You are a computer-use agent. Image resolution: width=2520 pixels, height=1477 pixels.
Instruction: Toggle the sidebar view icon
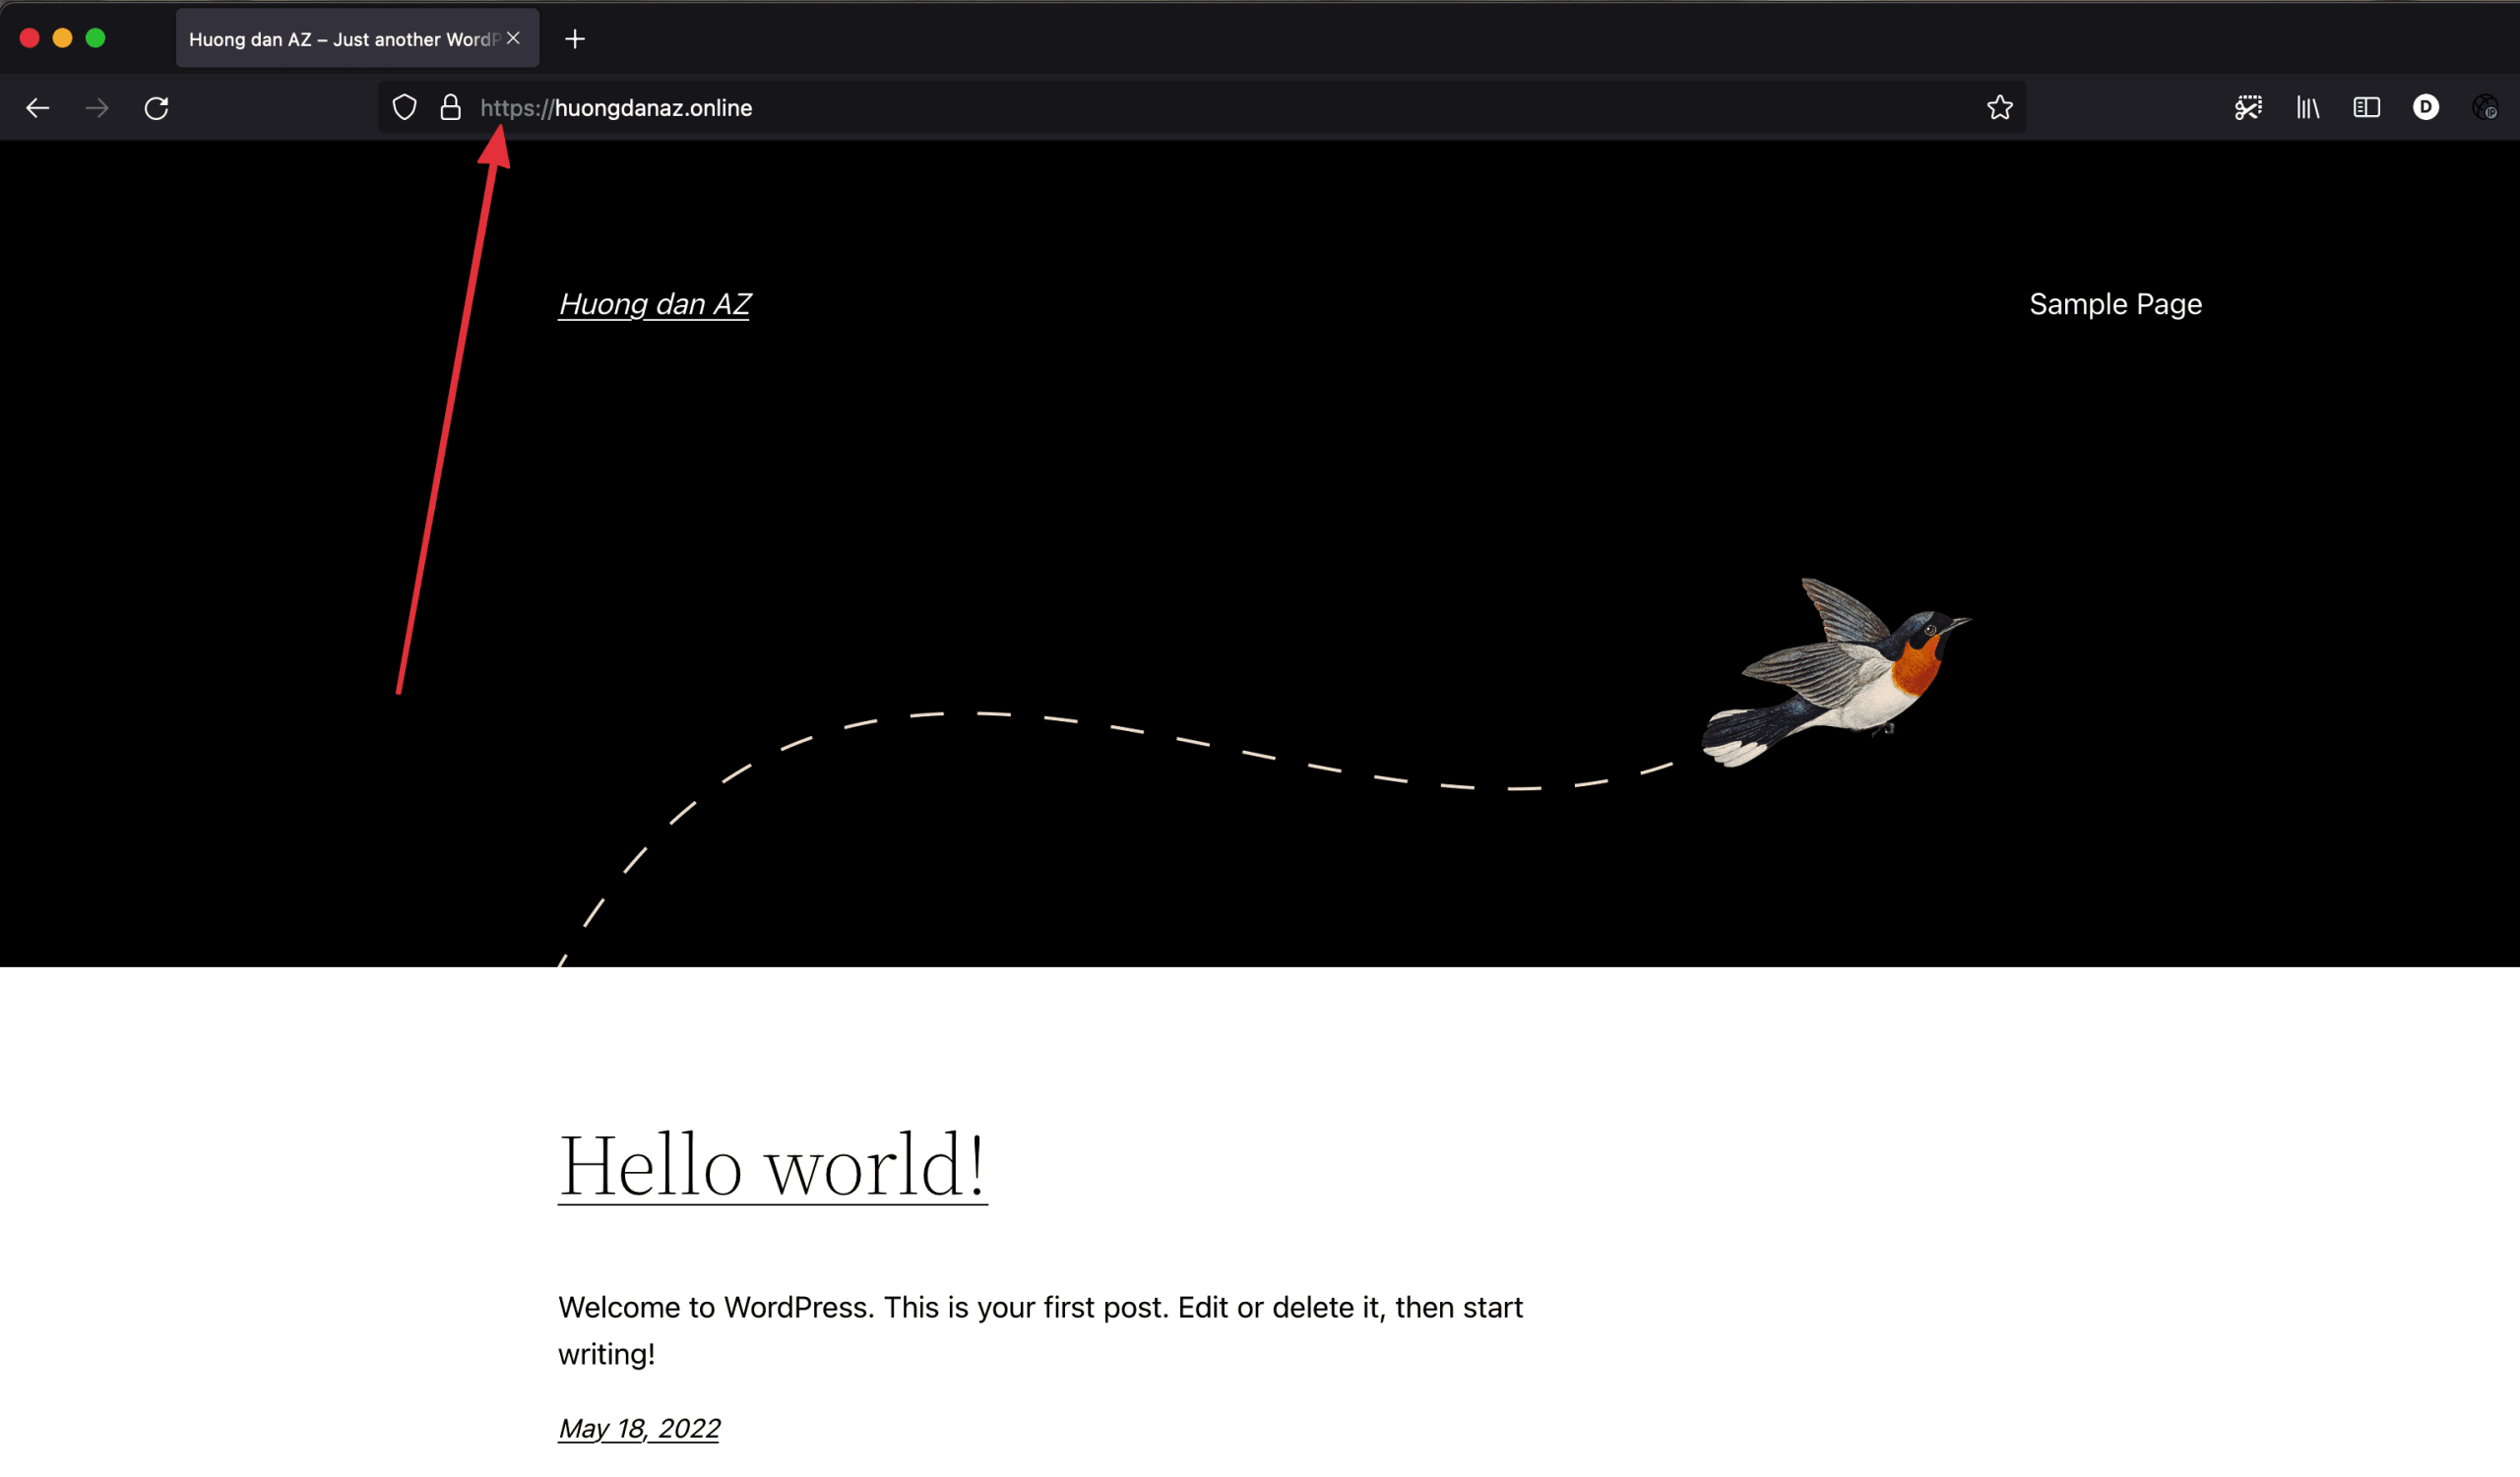[2366, 108]
